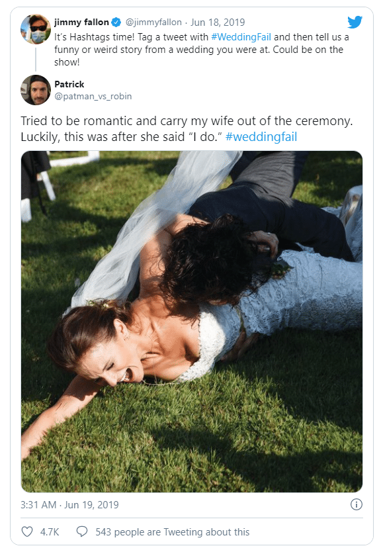
Task: Click the Jun 18, 2019 date
Action: (218, 23)
